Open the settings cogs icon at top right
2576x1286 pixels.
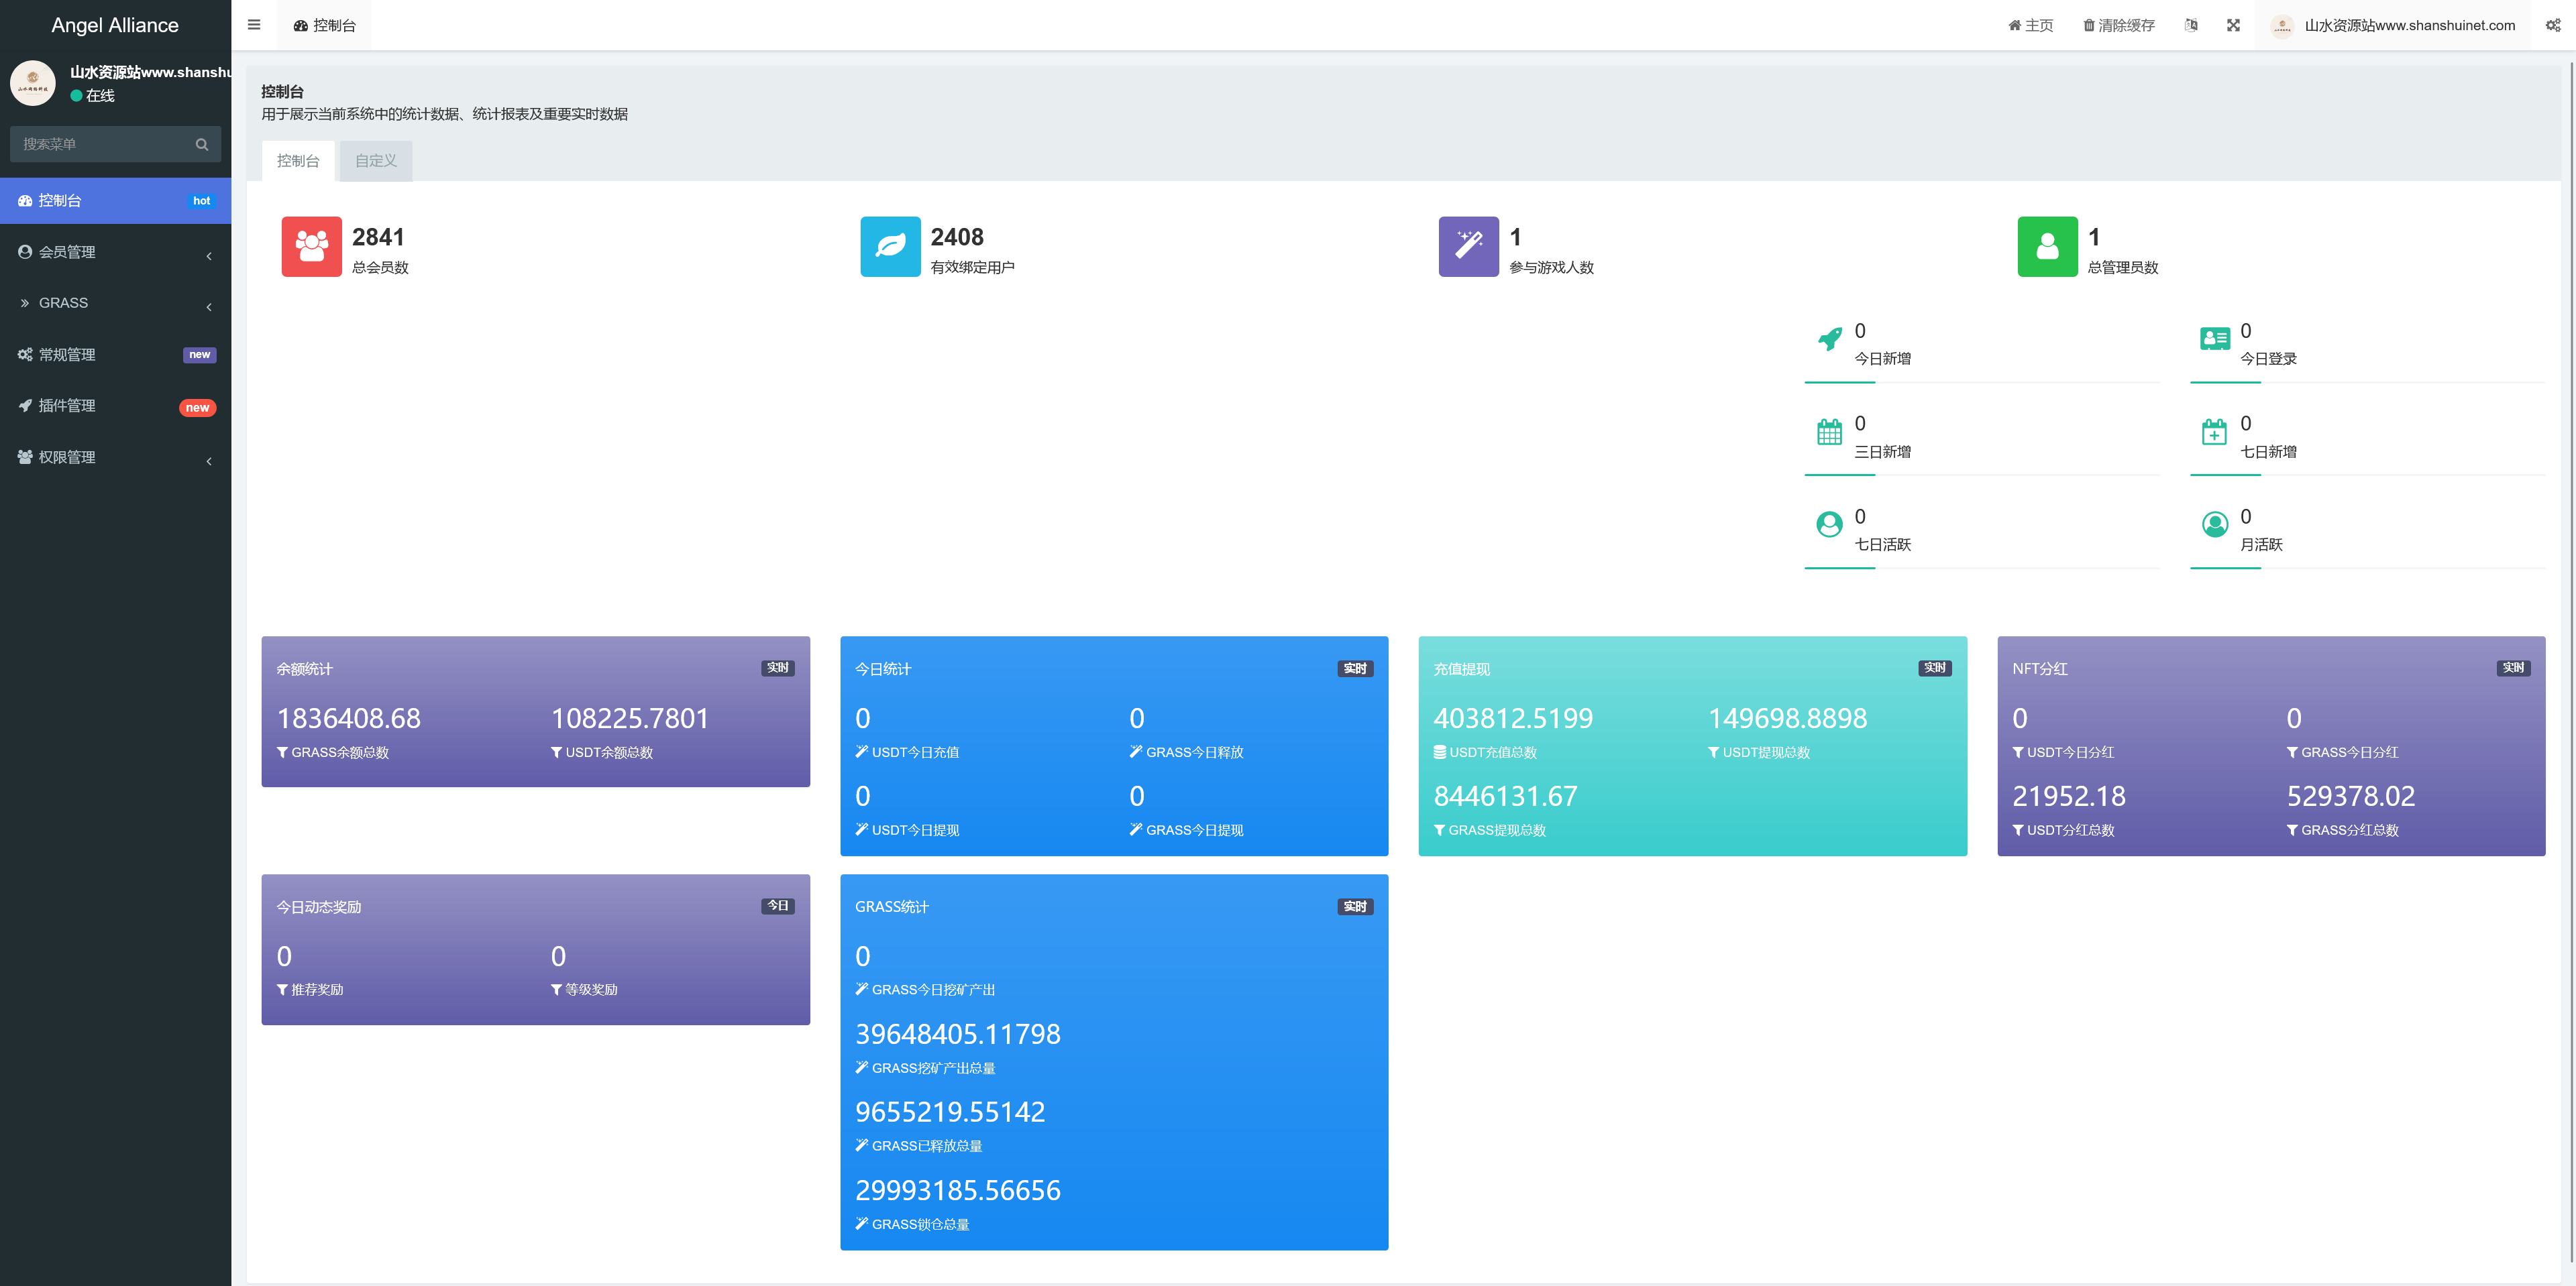tap(2553, 25)
